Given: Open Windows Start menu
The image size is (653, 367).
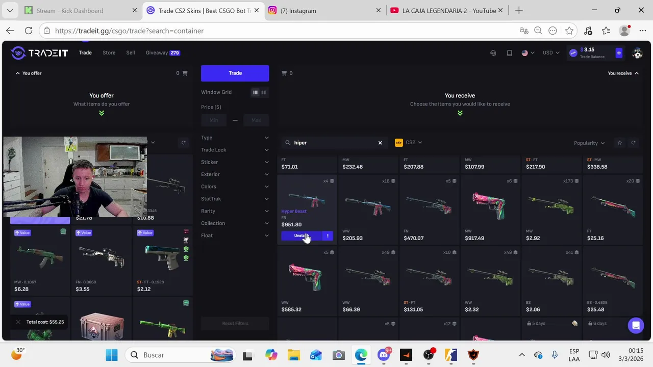Looking at the screenshot, I should point(111,355).
